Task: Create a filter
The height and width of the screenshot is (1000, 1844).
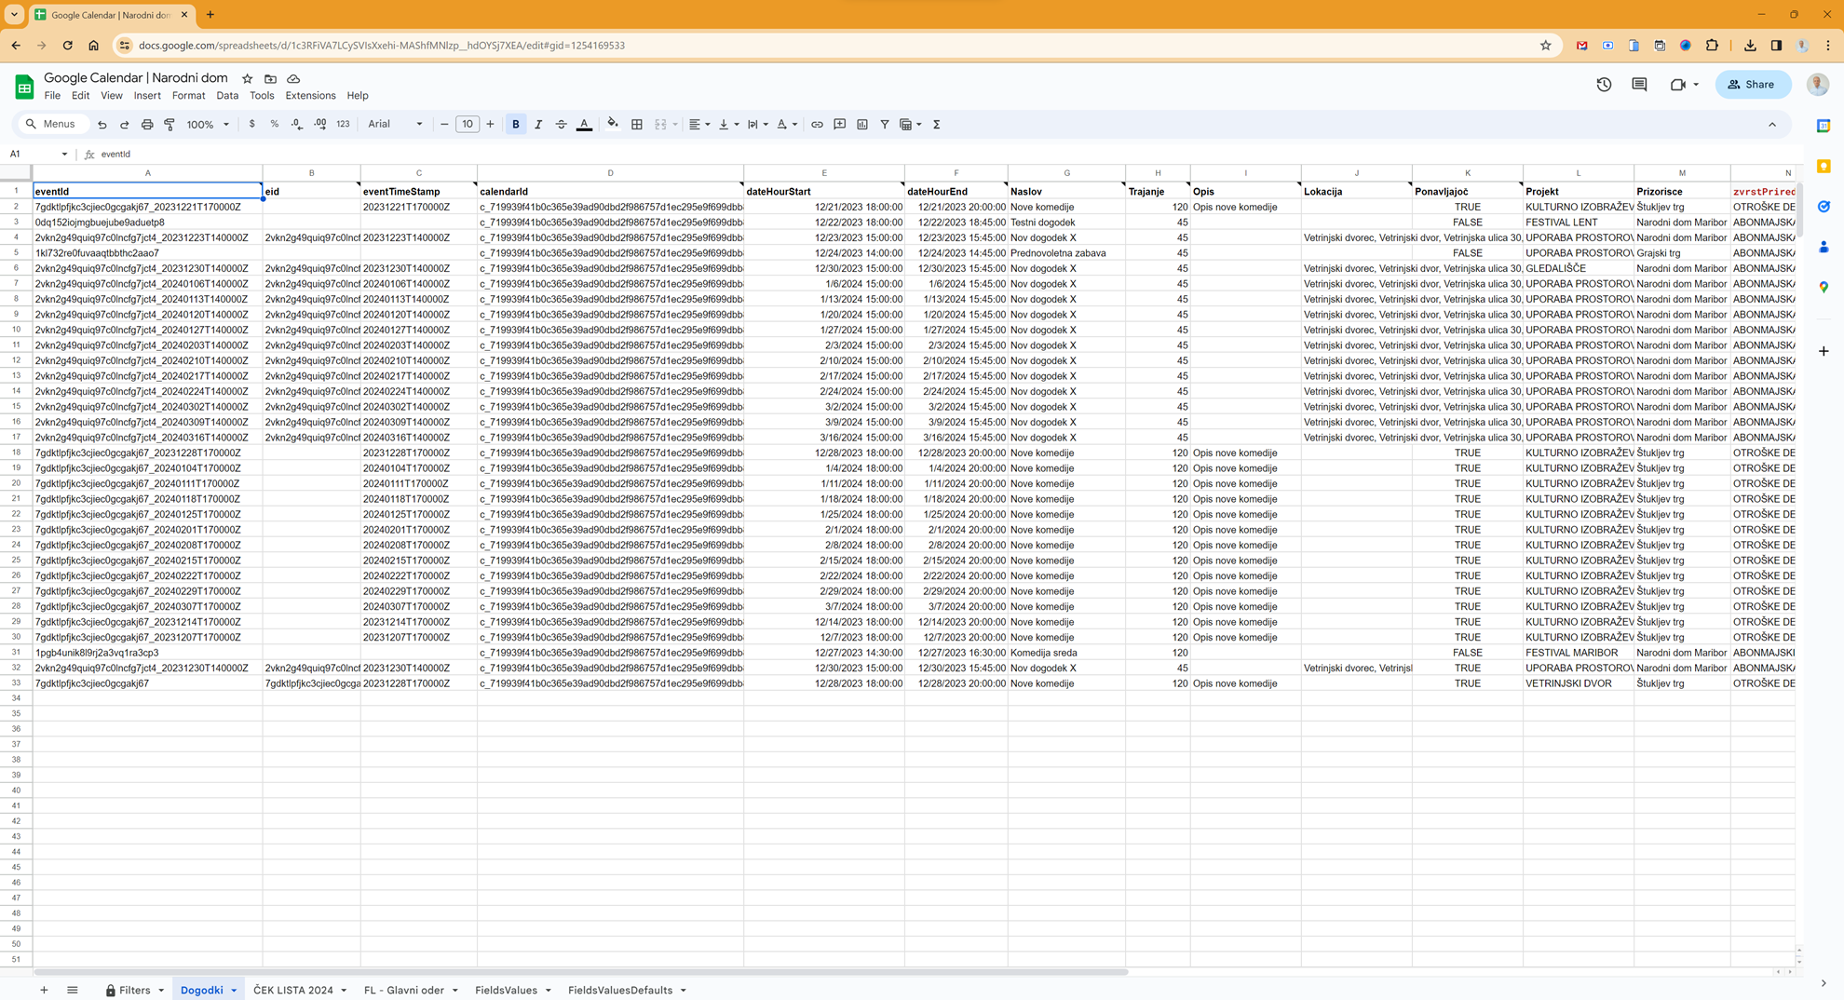Action: tap(885, 125)
